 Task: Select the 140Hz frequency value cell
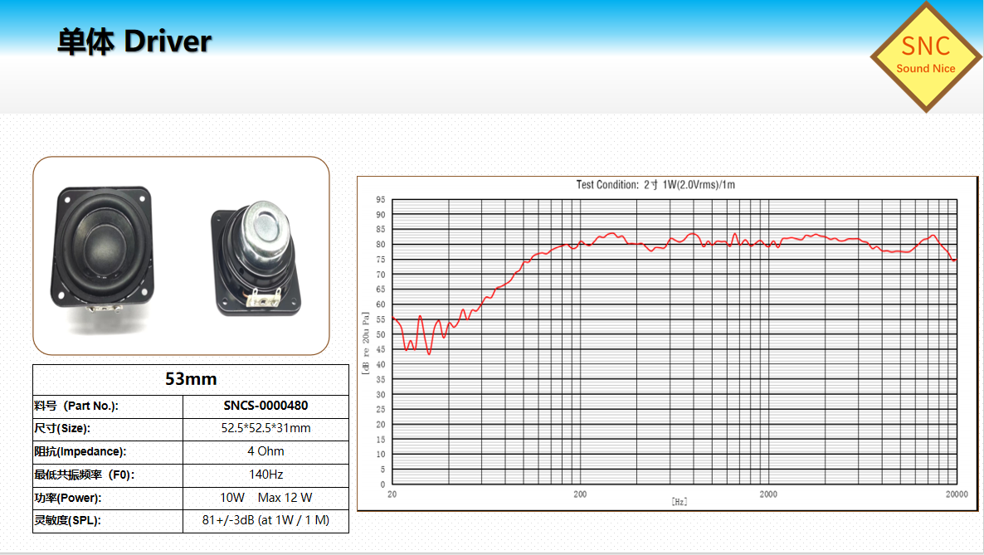[265, 475]
